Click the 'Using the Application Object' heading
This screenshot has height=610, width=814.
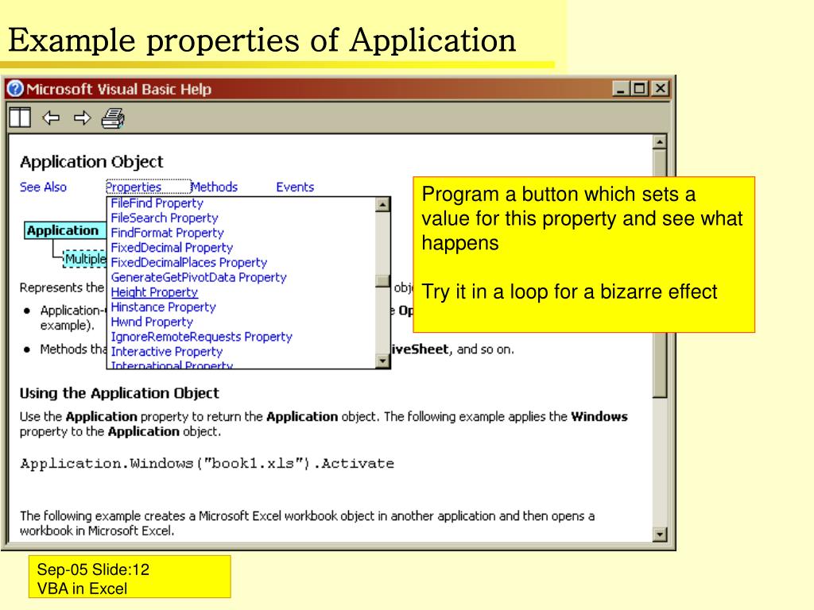119,393
